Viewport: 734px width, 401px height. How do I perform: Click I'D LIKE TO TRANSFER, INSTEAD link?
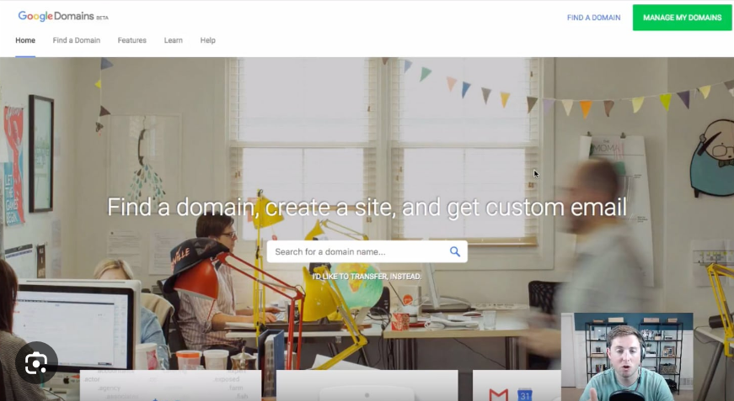[x=367, y=277]
